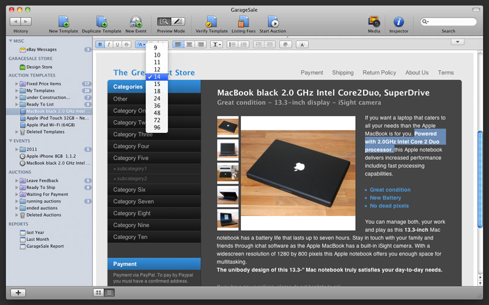
Task: Open Return Policy link
Action: (x=379, y=73)
